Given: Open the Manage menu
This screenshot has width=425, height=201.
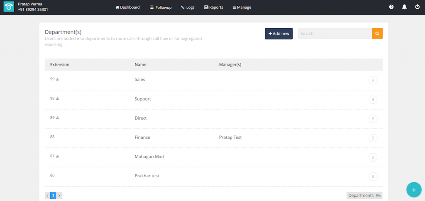Looking at the screenshot, I should click(242, 7).
